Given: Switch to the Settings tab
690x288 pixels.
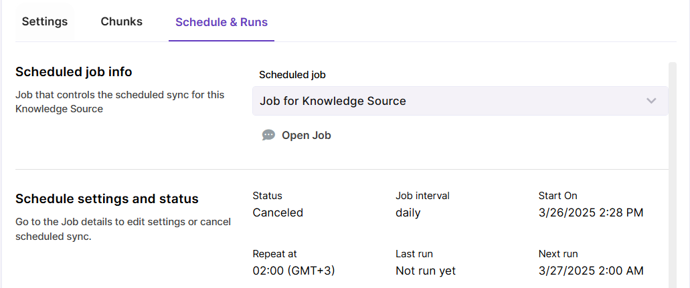Looking at the screenshot, I should [45, 21].
